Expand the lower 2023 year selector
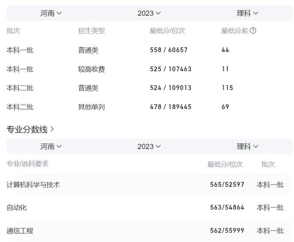This screenshot has width=294, height=242. (x=149, y=146)
